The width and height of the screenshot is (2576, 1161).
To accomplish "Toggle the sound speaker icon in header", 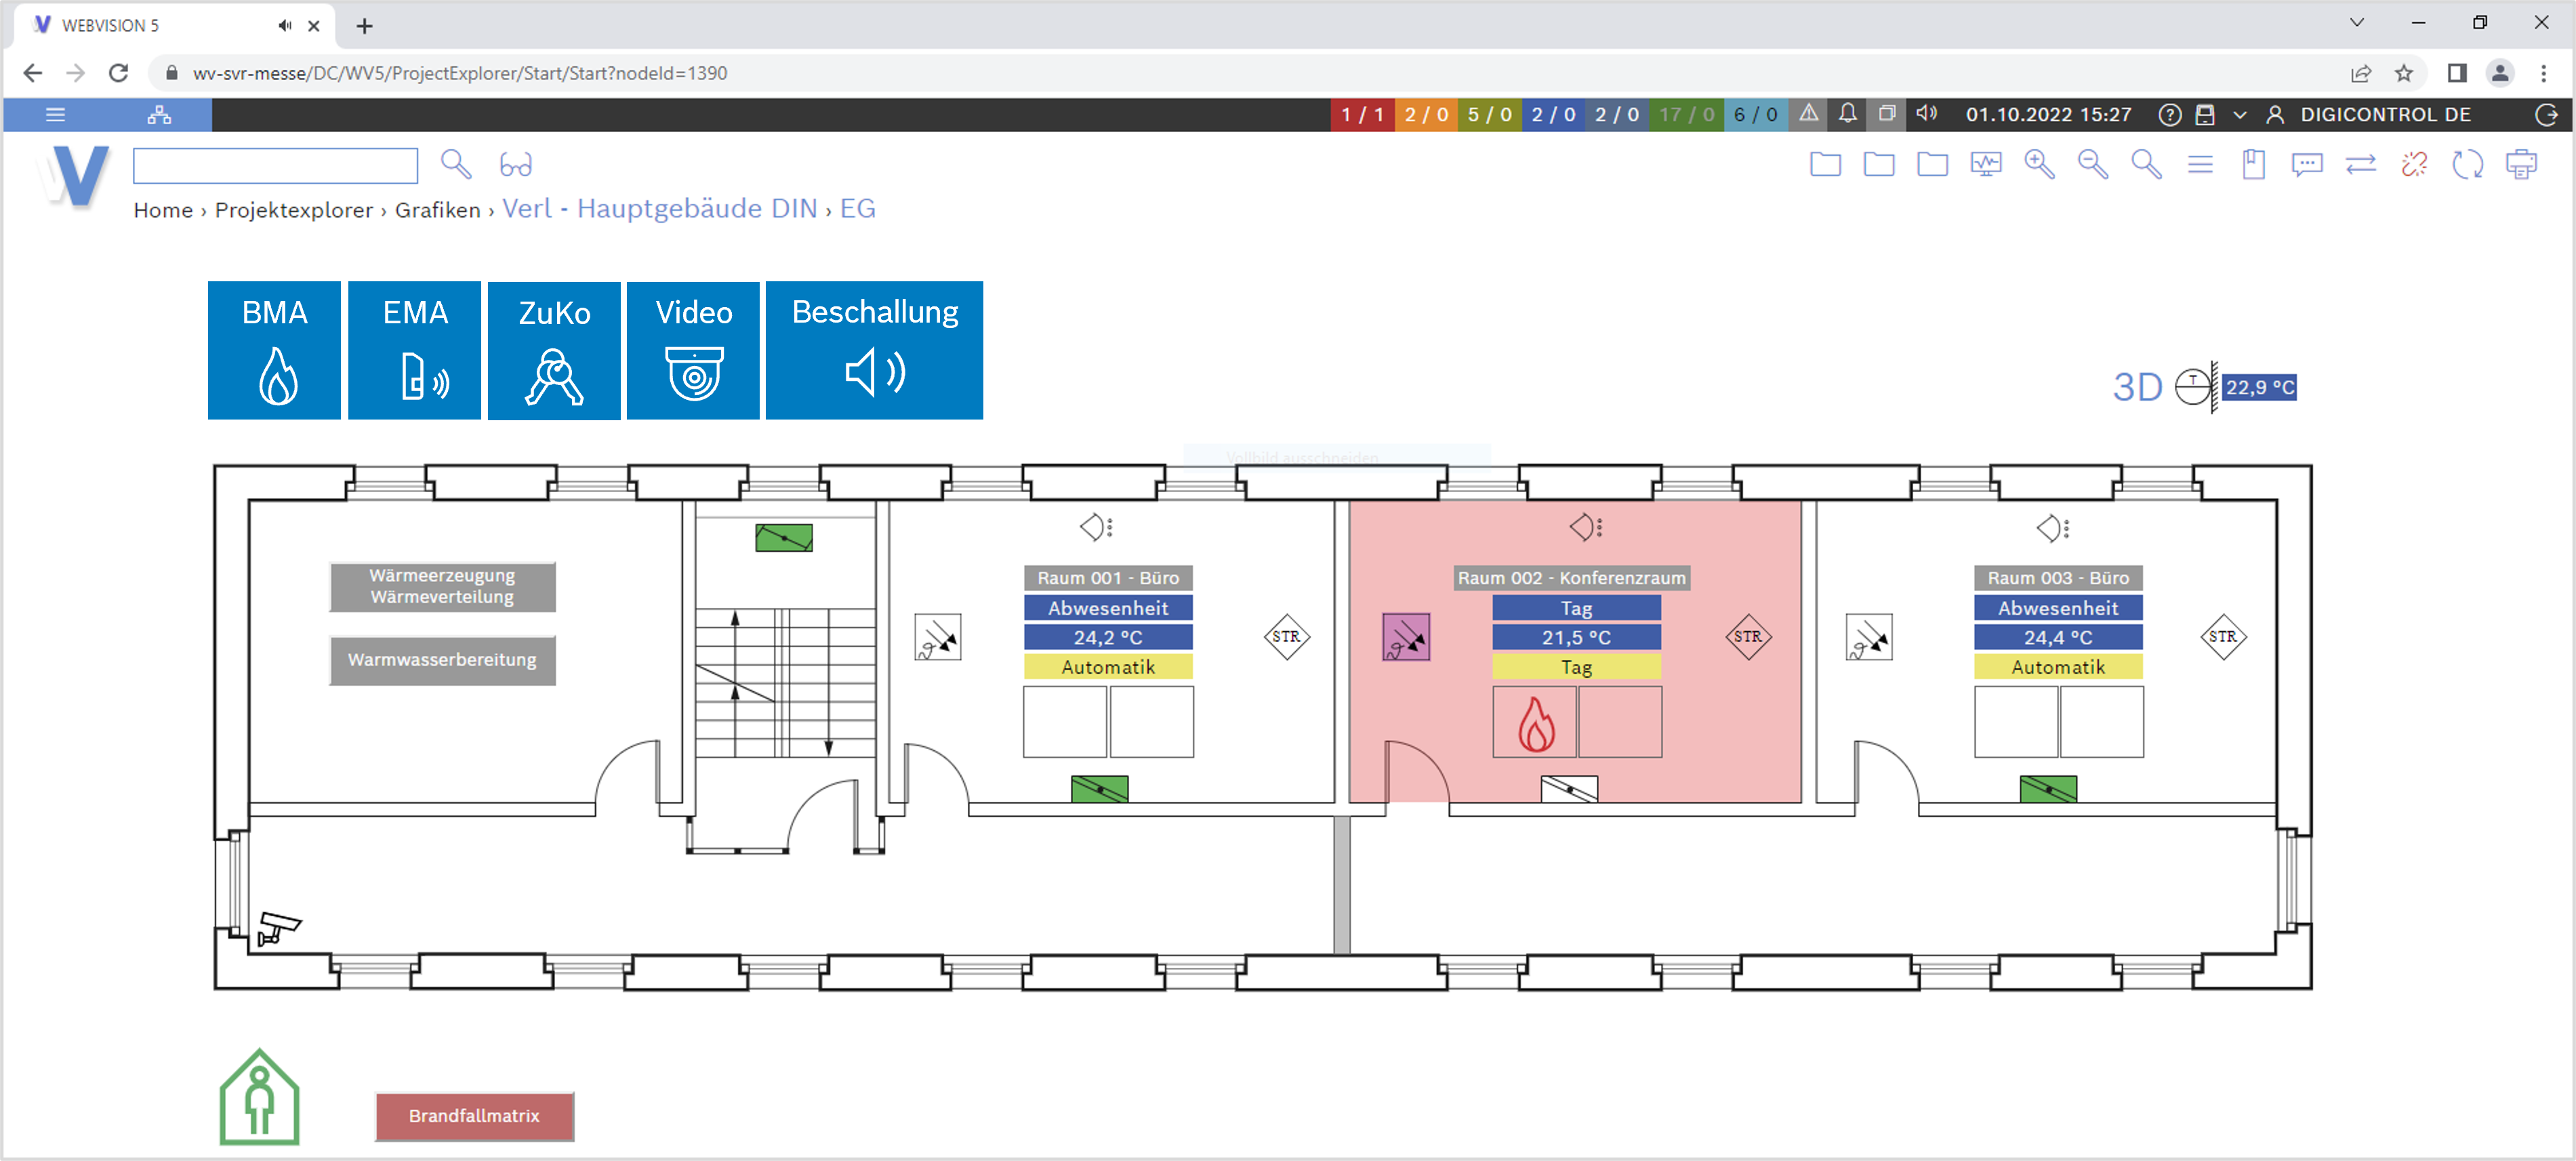I will (x=1926, y=114).
